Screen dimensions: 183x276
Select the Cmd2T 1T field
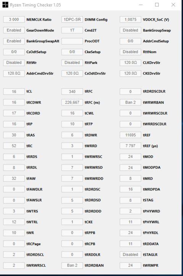coord(72,30)
